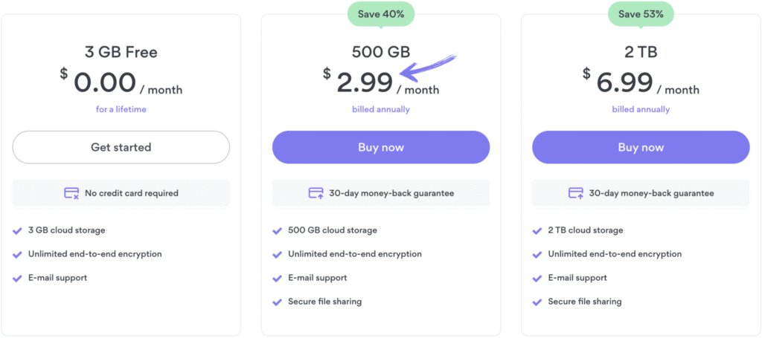Click checkmark beside 500 GB cloud storage

pos(277,230)
